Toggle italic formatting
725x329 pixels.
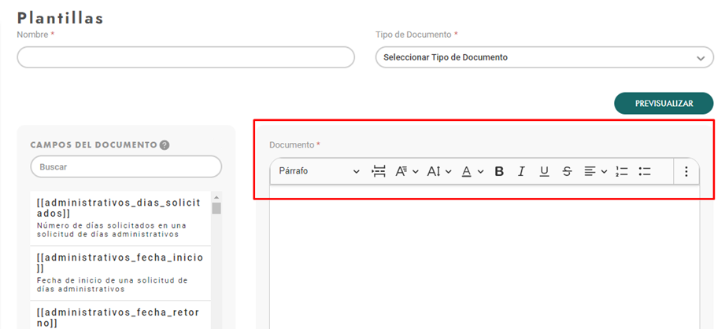coord(522,171)
